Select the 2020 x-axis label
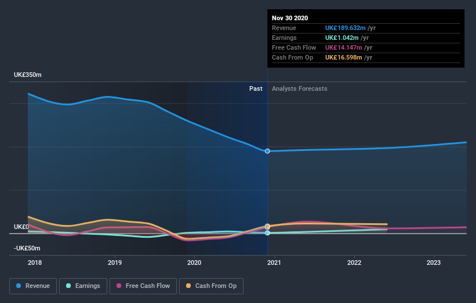Image resolution: width=476 pixels, height=303 pixels. click(194, 263)
